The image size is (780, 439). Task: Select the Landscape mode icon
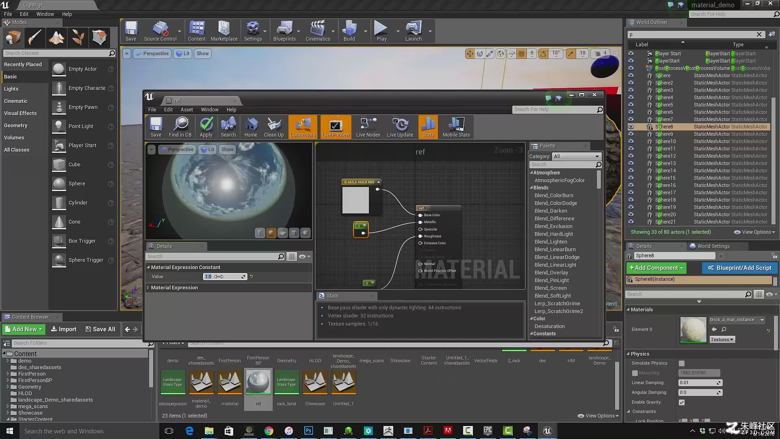tap(56, 37)
